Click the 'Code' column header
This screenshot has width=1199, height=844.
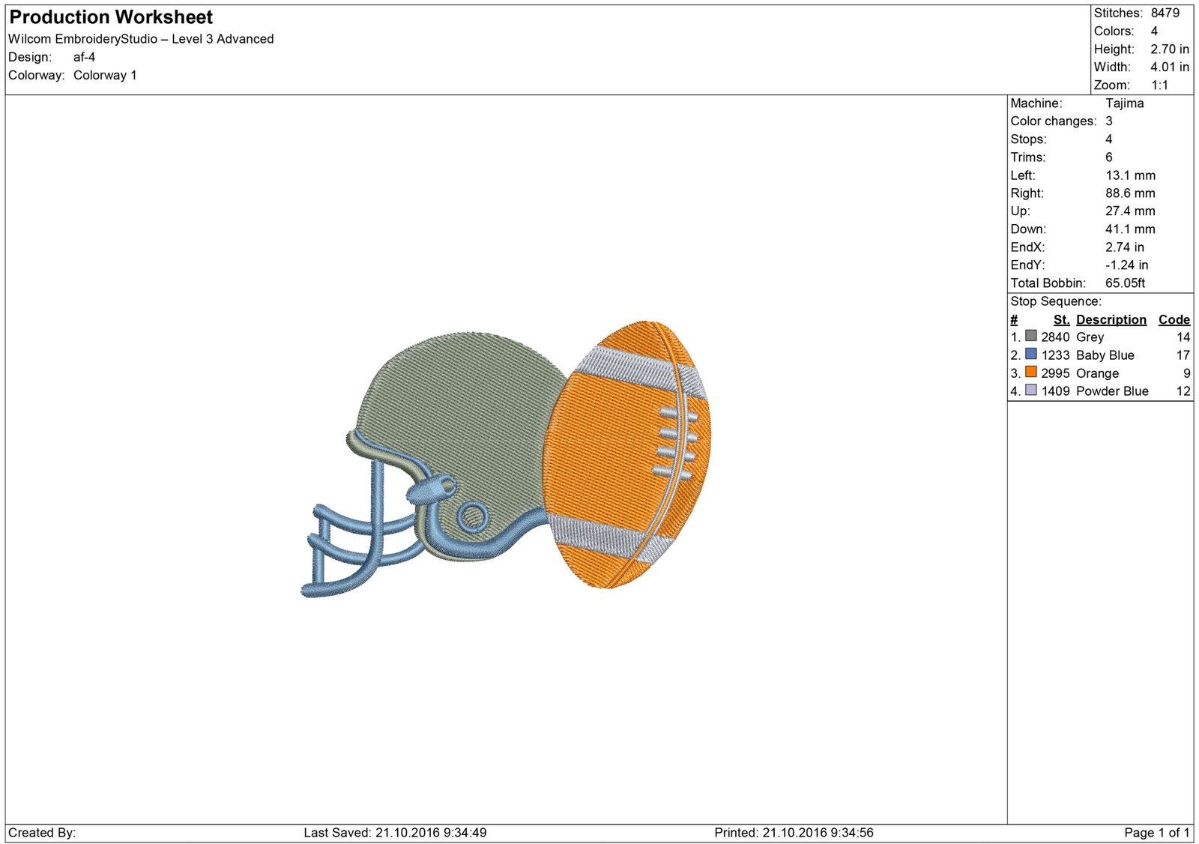click(x=1174, y=319)
